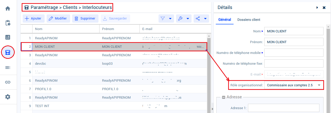Open the clipboard clock sidebar icon
Image resolution: width=331 pixels, height=113 pixels.
8,23
